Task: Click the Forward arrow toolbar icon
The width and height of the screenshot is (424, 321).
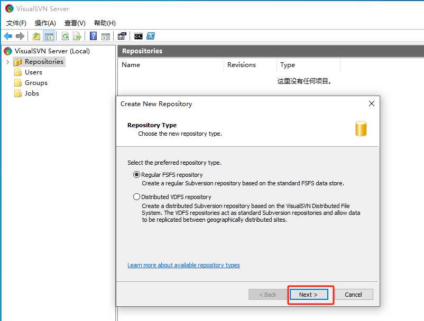Action: coord(20,36)
